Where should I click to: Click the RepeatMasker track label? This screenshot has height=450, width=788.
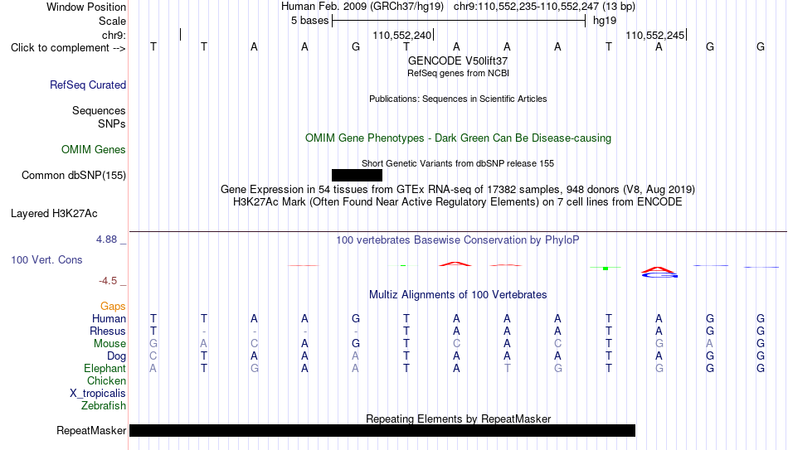click(x=91, y=430)
